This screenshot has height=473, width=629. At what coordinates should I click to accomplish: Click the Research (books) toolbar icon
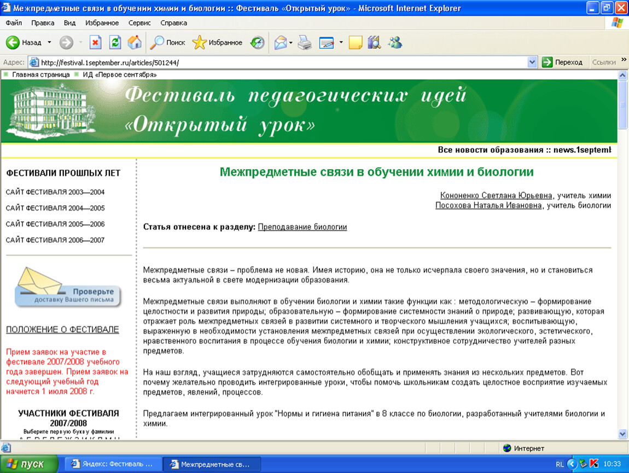(374, 43)
